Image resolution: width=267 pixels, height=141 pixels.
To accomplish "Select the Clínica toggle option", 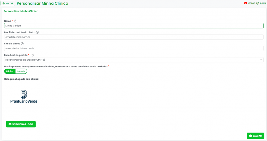I will [x=10, y=71].
